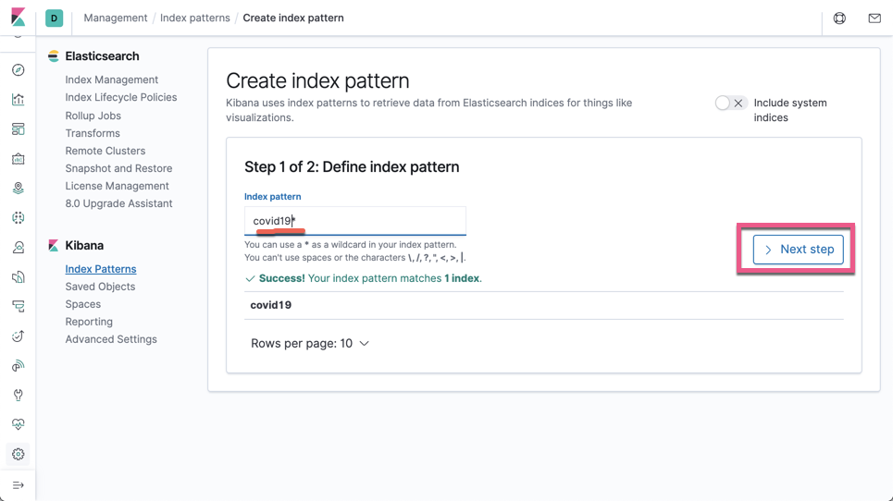
Task: Toggle Include system indices switch
Action: pos(731,103)
